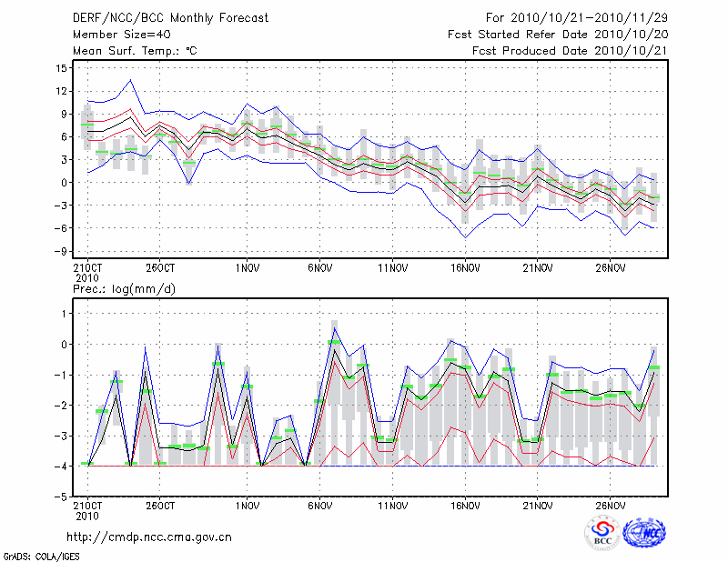This screenshot has width=728, height=562.
Task: Select the -9 value on temperature y-axis
Action: 61,251
